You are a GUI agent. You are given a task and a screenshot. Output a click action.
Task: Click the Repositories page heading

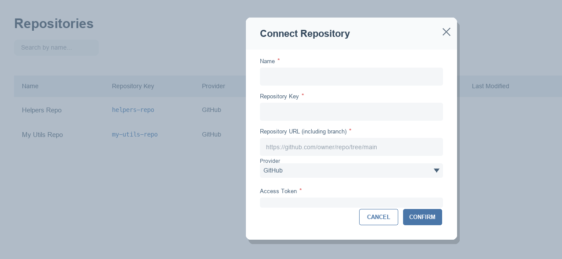pyautogui.click(x=54, y=23)
